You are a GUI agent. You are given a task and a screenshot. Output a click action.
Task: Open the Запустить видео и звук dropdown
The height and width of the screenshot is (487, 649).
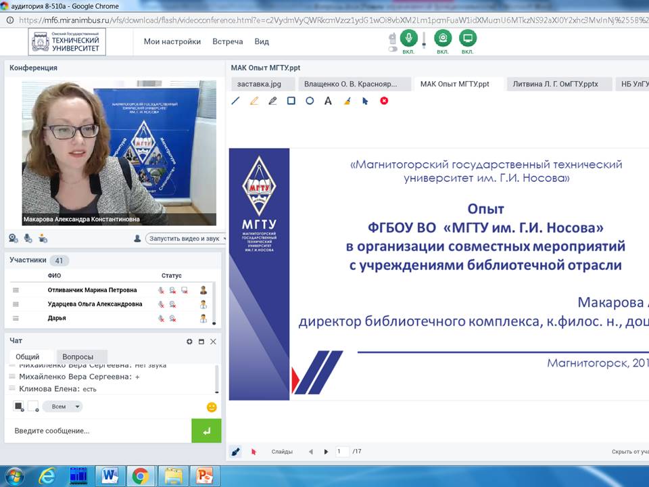click(186, 239)
